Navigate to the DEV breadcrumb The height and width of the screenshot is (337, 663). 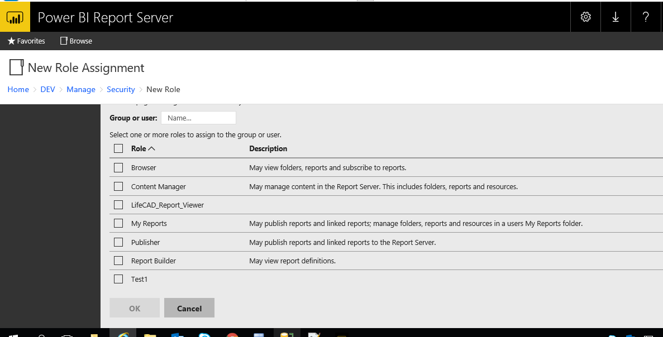click(48, 89)
